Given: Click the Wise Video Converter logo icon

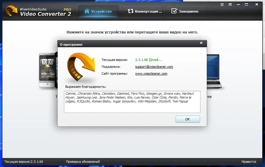Looking at the screenshot, I should tap(11, 11).
